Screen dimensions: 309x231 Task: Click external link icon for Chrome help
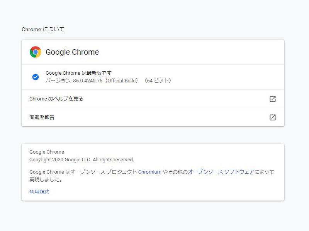point(273,99)
